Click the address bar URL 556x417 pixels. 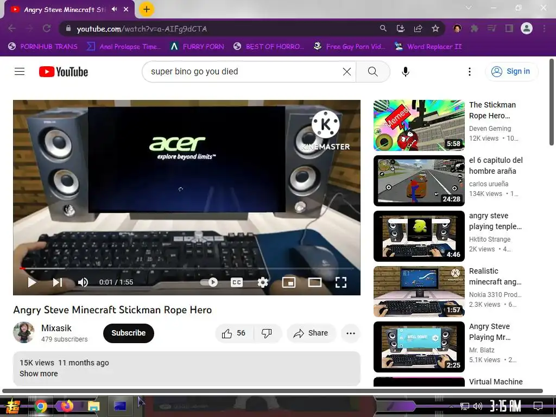pos(142,29)
